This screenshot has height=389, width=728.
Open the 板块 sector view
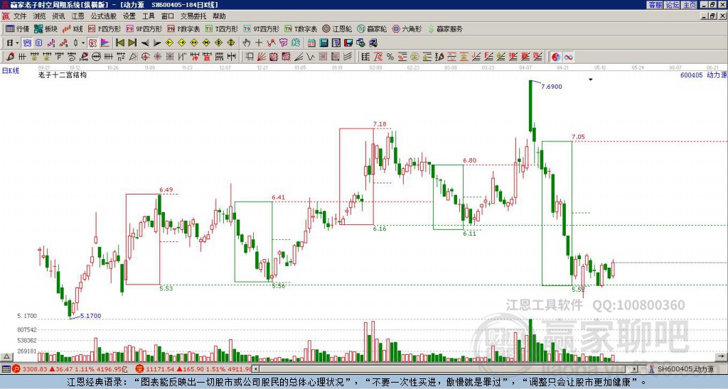(45, 28)
